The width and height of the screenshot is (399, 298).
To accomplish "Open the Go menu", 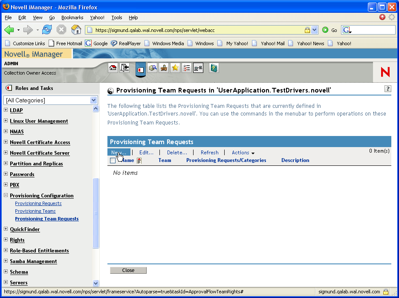I will point(52,17).
